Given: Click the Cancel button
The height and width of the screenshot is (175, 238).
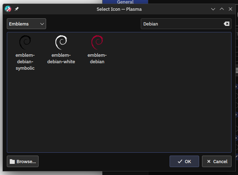Looking at the screenshot, I should click(x=217, y=161).
